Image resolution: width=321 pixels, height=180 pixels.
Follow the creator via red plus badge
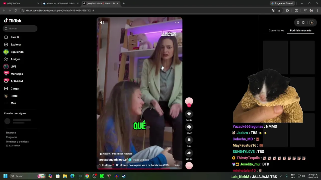pos(189,105)
